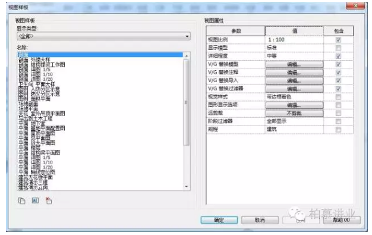This screenshot has height=235, width=372.
Task: Toggle include for V/G 替换导入
Action: [x=338, y=80]
